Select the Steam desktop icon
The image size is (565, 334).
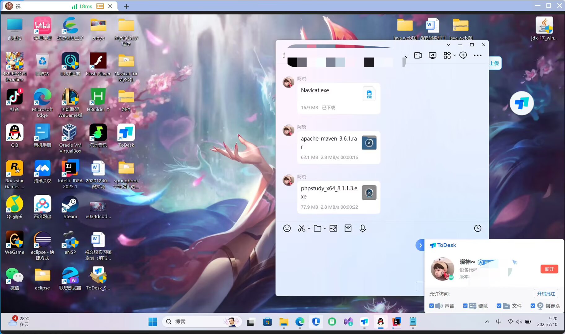[x=70, y=207]
